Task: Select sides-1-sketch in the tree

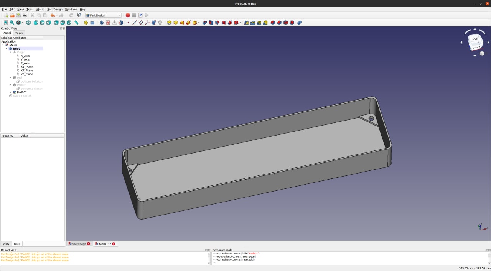Action: click(x=23, y=96)
